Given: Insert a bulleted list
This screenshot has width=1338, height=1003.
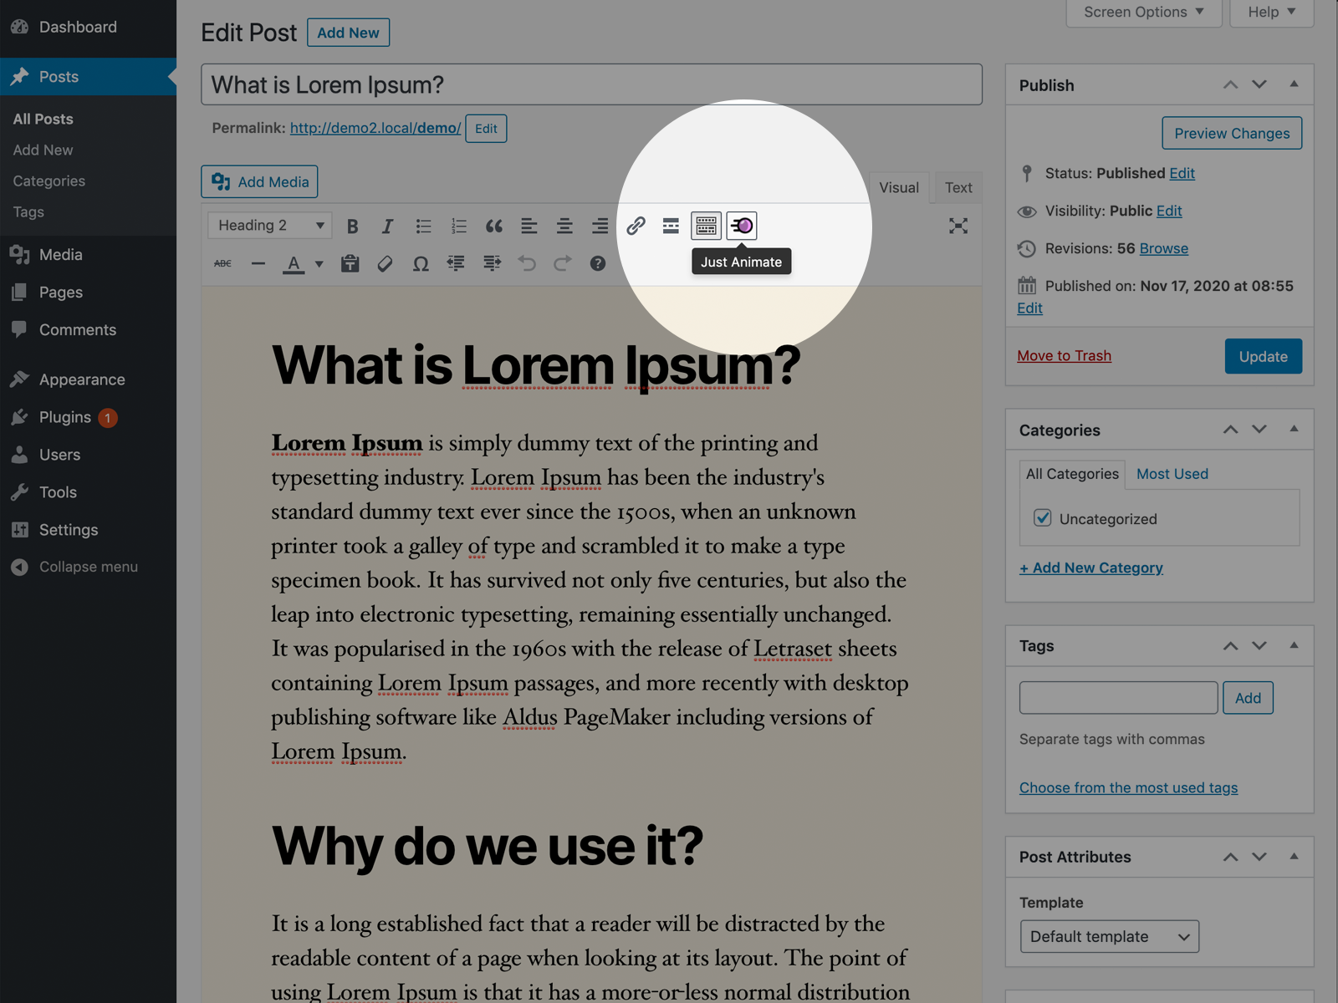Looking at the screenshot, I should click(x=423, y=226).
